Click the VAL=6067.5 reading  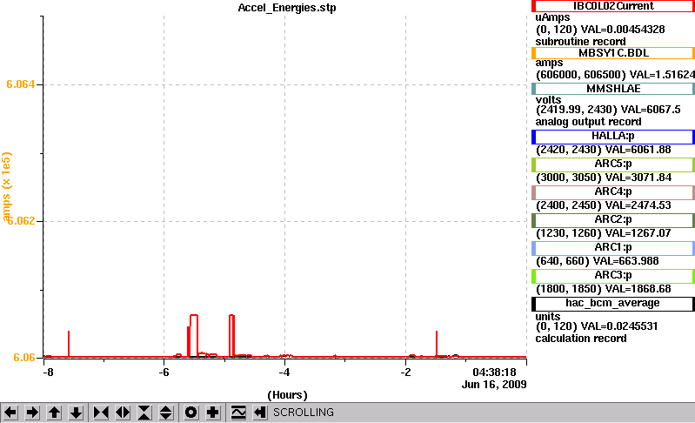[651, 110]
